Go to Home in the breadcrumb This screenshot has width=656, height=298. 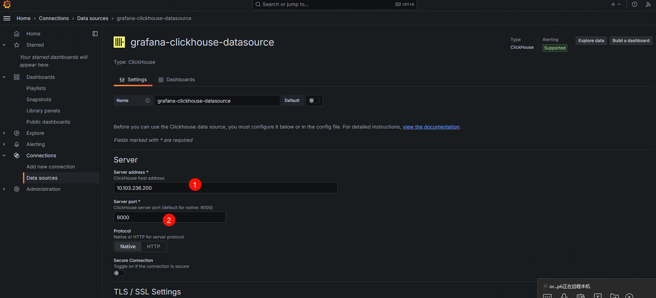click(x=24, y=18)
